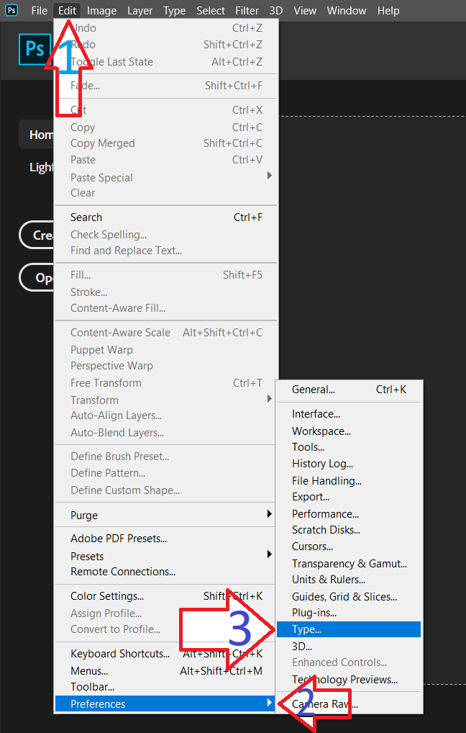
Task: Open Tools... preferences
Action: [x=349, y=447]
